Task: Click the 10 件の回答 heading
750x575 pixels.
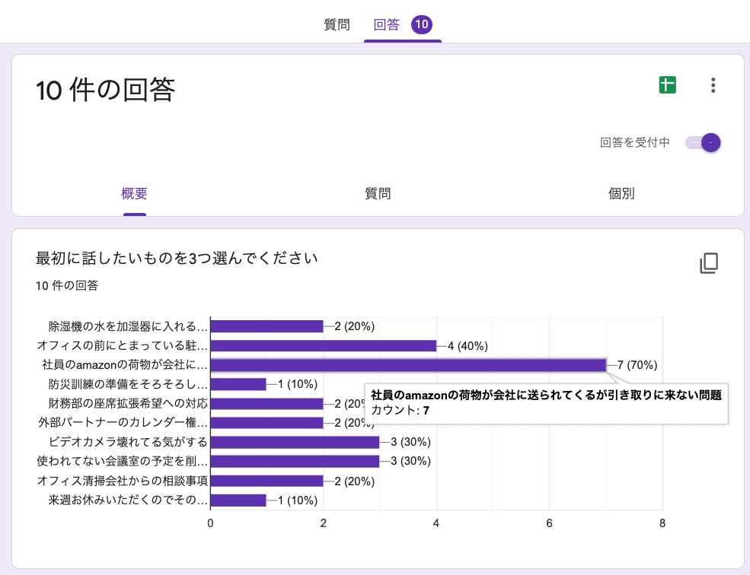Action: (x=106, y=91)
